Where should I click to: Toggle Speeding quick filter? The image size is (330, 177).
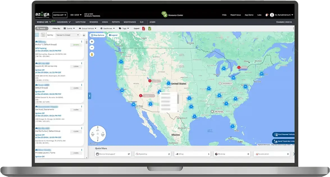[153, 154]
